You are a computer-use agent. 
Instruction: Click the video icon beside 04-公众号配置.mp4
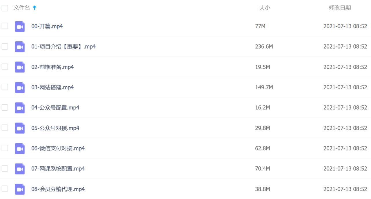[20, 108]
